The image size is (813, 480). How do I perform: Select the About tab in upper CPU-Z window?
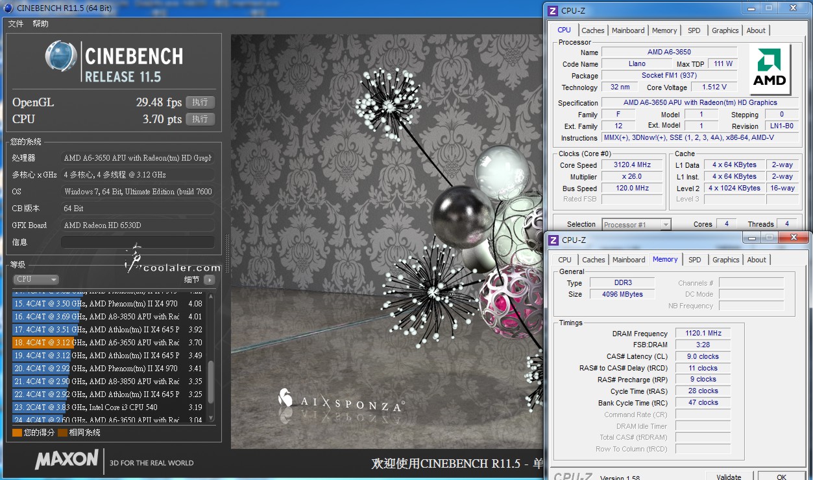(x=756, y=30)
